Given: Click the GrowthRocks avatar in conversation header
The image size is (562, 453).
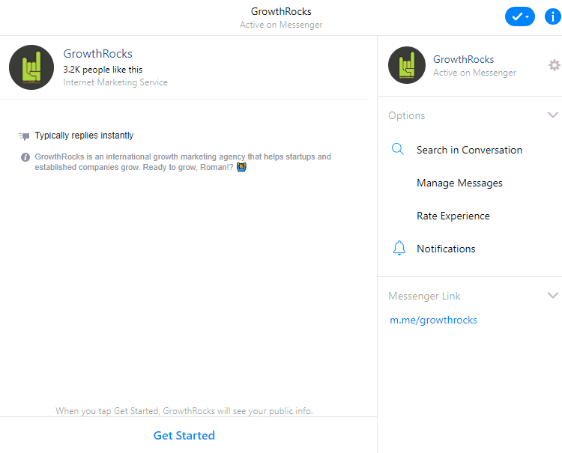Looking at the screenshot, I should [x=31, y=67].
